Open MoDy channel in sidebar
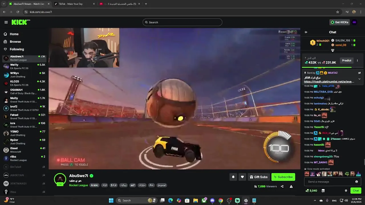Viewport: 365px width, 205px height. pyautogui.click(x=24, y=100)
